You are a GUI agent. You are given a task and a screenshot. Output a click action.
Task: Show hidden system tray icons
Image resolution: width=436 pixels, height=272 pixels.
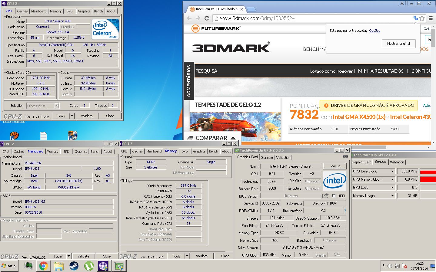click(x=383, y=266)
